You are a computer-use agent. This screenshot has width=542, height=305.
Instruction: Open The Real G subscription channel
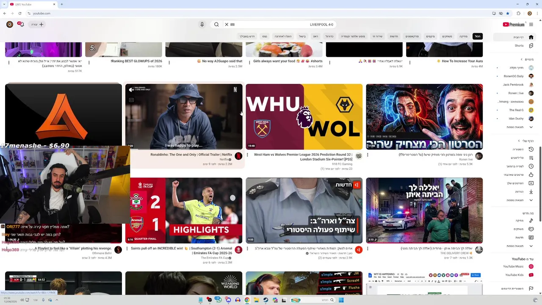(x=514, y=110)
